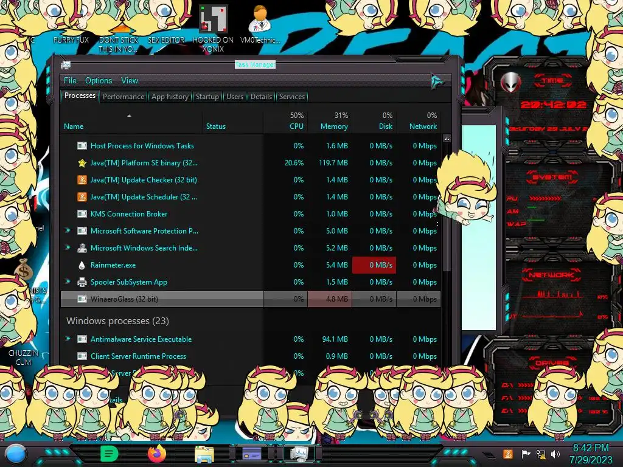Viewport: 623px width, 467px height.
Task: Open Firefox from the taskbar
Action: click(x=157, y=454)
